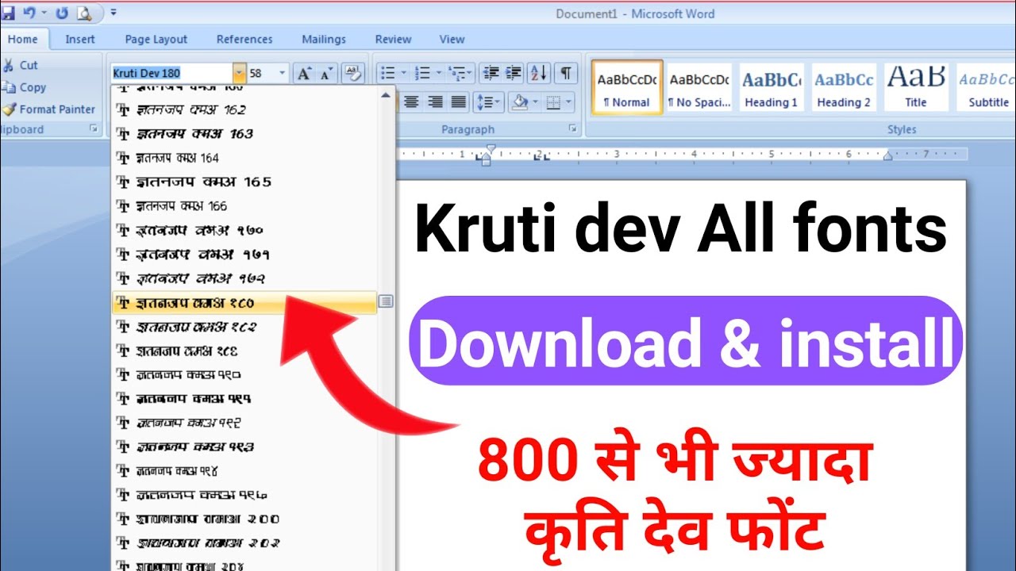The height and width of the screenshot is (571, 1016).
Task: Open the Mailings tab
Action: point(324,39)
